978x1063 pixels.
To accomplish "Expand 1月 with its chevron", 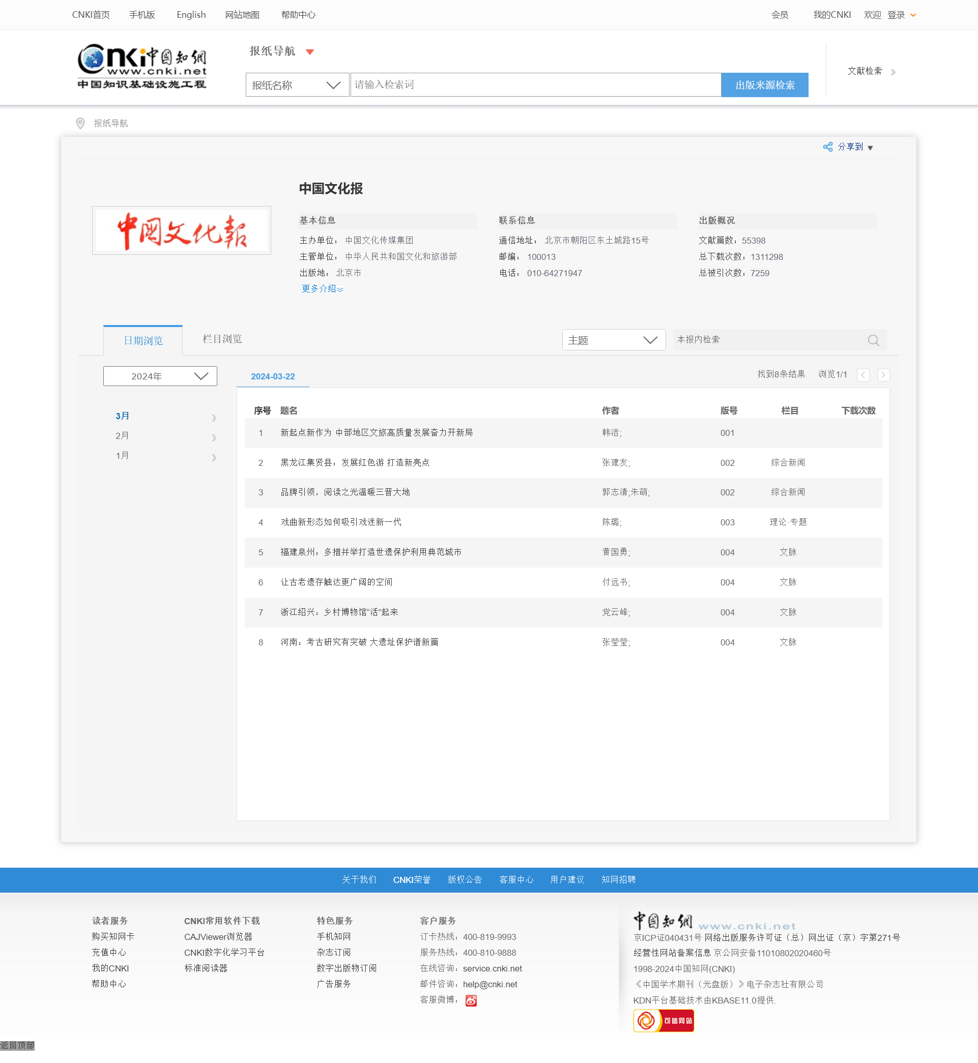I will click(x=214, y=457).
